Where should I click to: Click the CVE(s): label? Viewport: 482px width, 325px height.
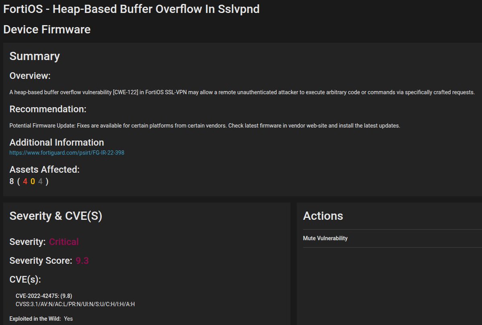[x=25, y=280]
